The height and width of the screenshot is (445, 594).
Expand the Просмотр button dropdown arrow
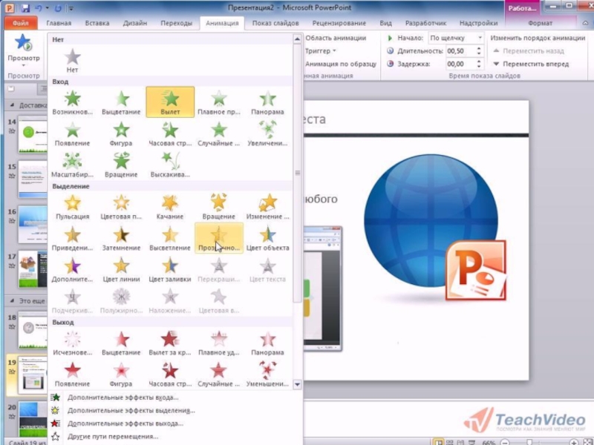[x=24, y=65]
